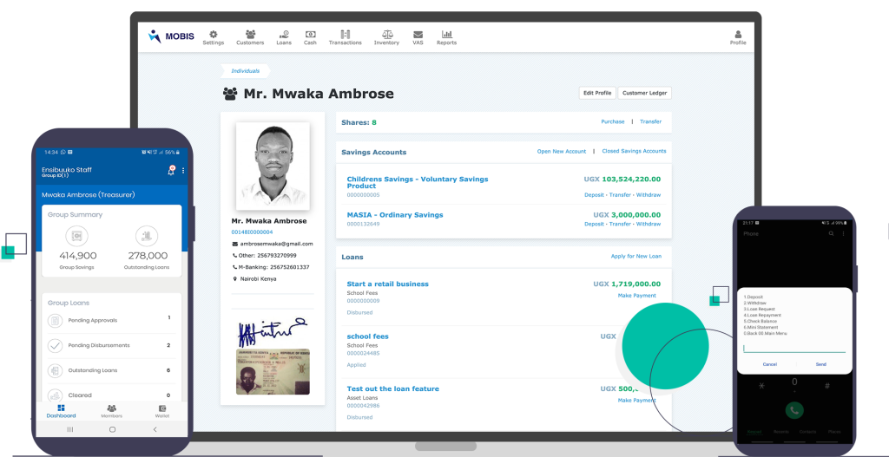Click the Edit Profile button

click(x=596, y=93)
